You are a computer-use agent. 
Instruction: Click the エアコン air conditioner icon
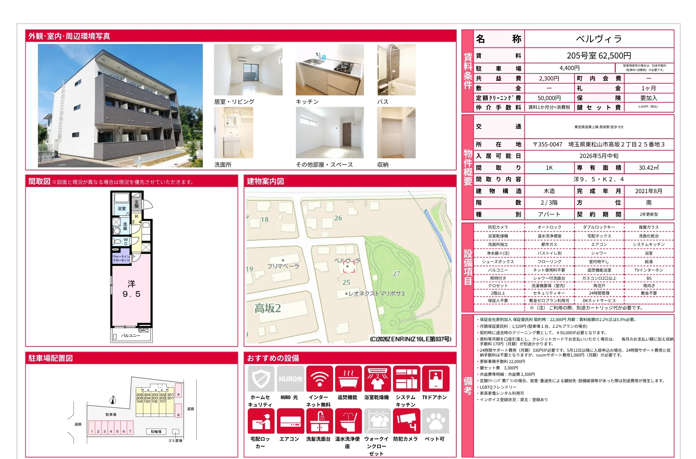[x=290, y=421]
